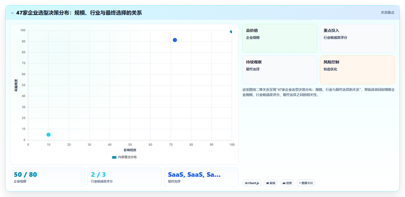Image resolution: width=405 pixels, height=197 pixels.
Task: Click the 关系散点 label in header
Action: click(387, 12)
